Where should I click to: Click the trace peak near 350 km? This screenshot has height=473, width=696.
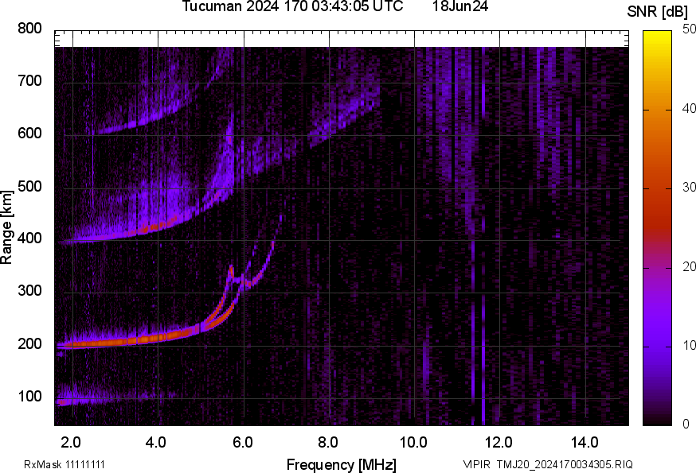[231, 268]
